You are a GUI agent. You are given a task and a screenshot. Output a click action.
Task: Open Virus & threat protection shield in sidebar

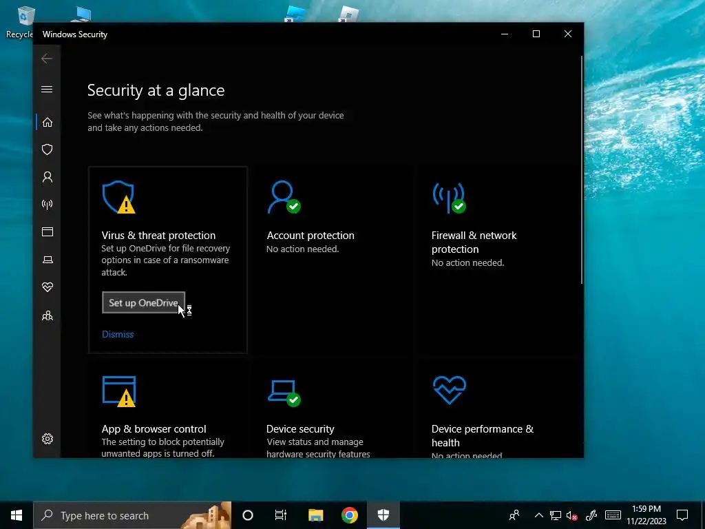[x=48, y=149]
